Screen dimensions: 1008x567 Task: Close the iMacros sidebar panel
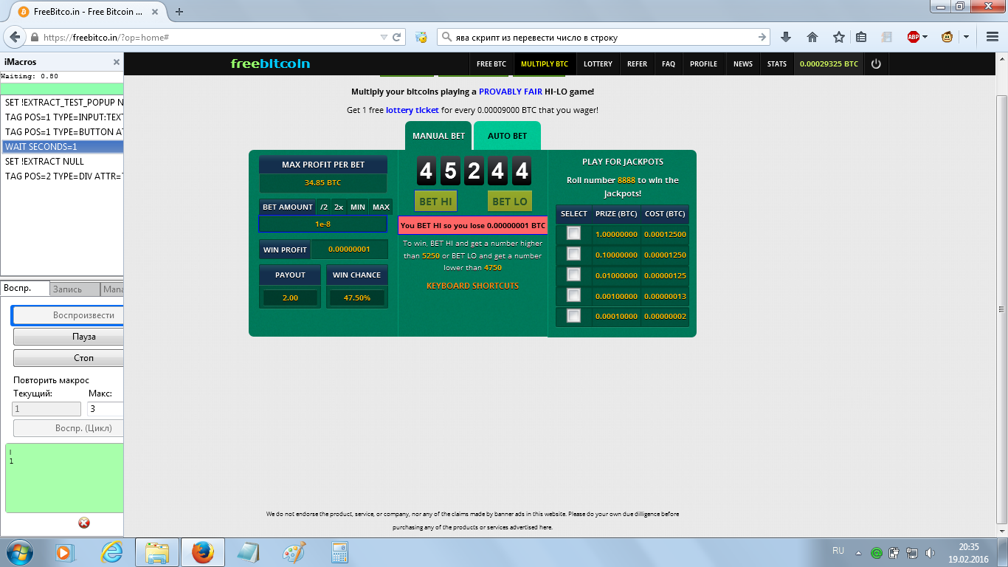click(116, 62)
